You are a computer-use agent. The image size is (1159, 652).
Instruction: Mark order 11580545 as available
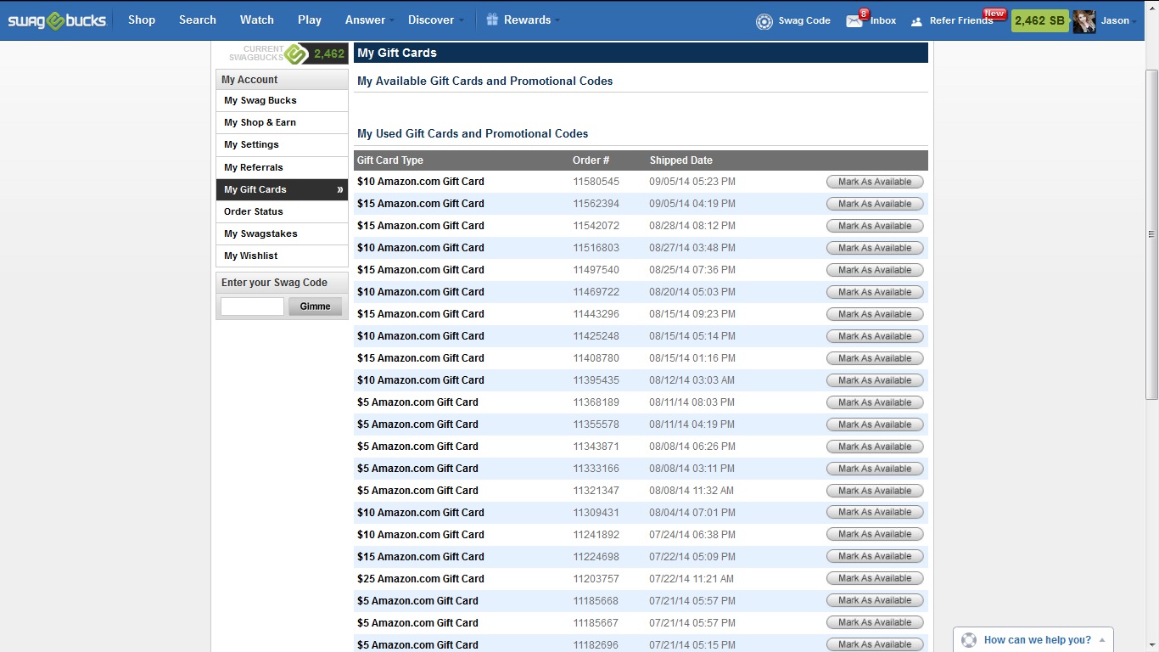[x=875, y=182]
